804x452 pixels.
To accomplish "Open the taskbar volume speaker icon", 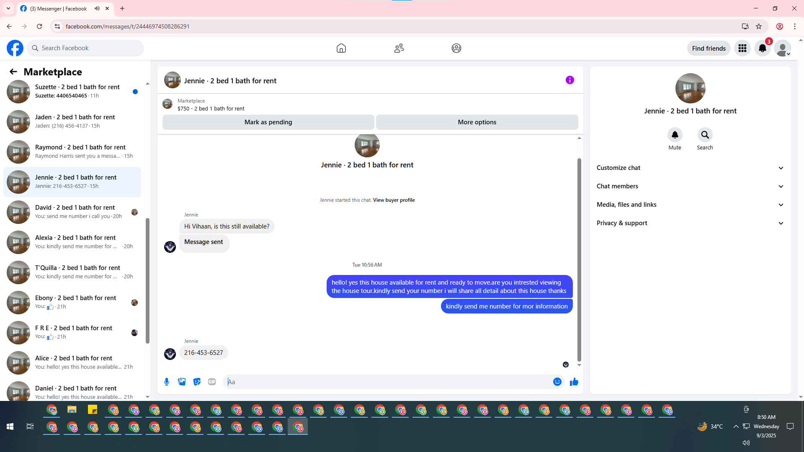I will (x=746, y=443).
